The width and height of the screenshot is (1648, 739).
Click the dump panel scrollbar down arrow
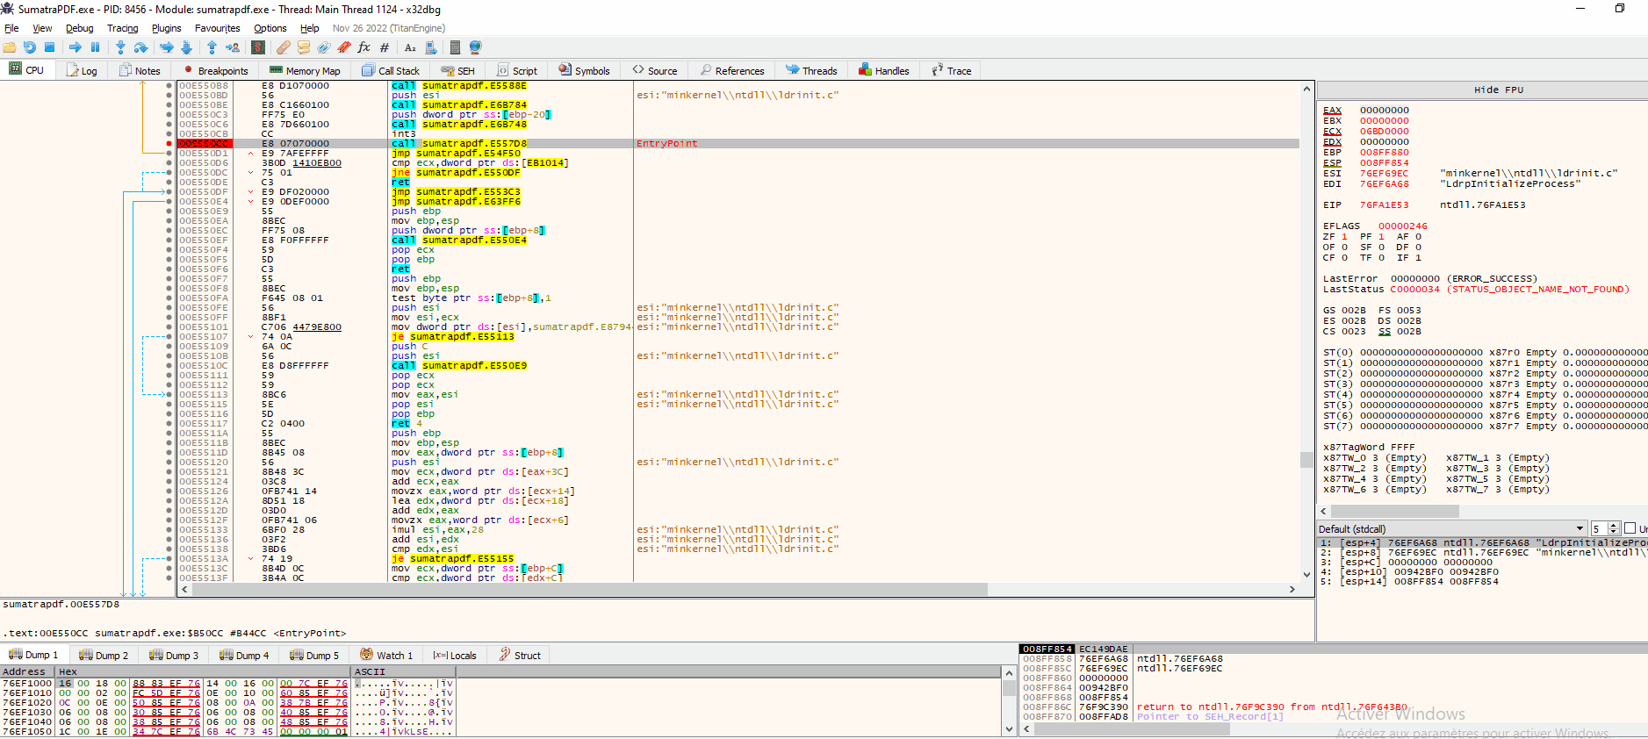(x=1008, y=729)
